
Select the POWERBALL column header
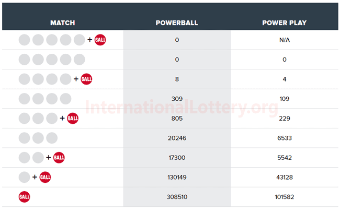177,23
